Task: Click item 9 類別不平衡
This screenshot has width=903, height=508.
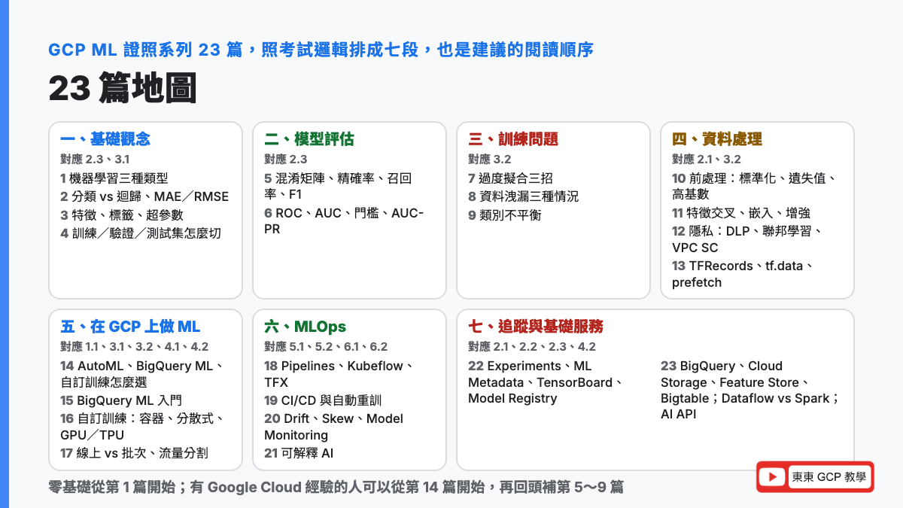Action: click(504, 214)
